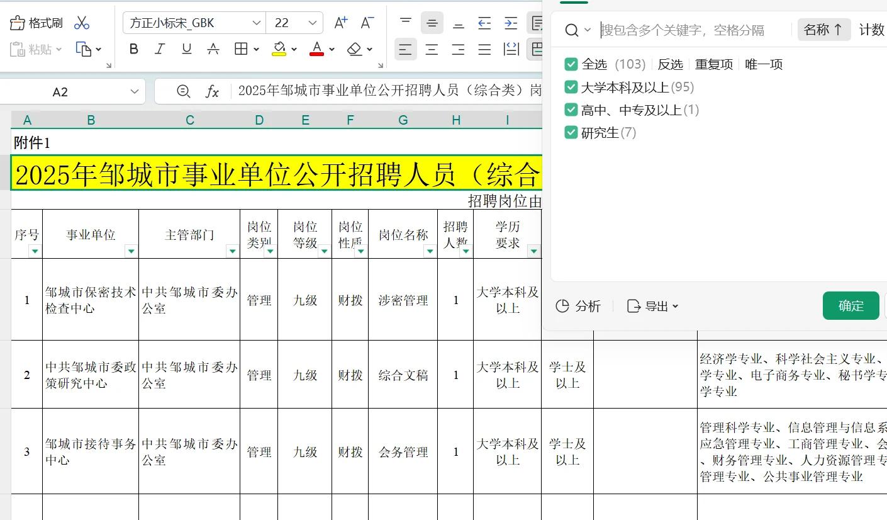887x520 pixels.
Task: Uncheck the 高中、中专及以上 filter option
Action: [571, 110]
